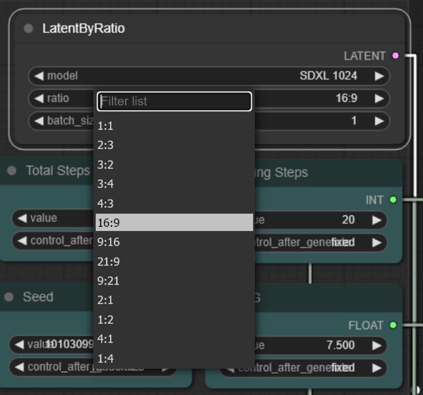Open the model SDXL 1024 dropdown
423x395 pixels.
click(x=209, y=76)
